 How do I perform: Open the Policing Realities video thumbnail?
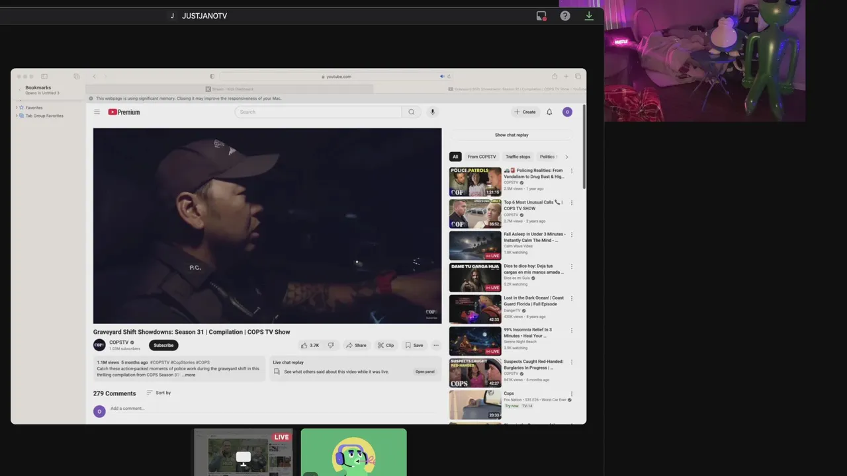pos(475,182)
